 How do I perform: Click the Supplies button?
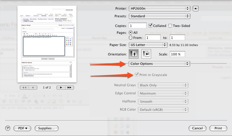click(47, 128)
